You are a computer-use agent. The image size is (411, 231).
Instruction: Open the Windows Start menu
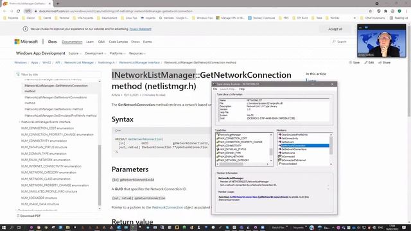click(x=4, y=228)
